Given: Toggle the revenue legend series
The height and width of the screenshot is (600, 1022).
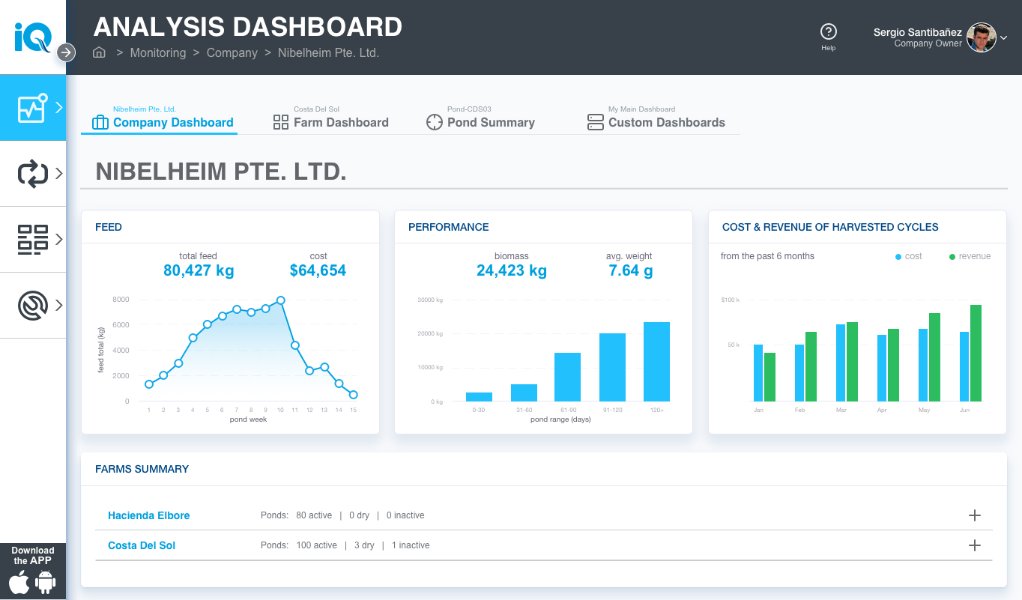Looking at the screenshot, I should pyautogui.click(x=970, y=256).
